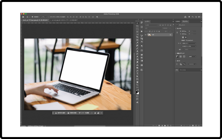Switch to the チャンネル panel tab
Screen dimensions: 222x139
tap(183, 70)
